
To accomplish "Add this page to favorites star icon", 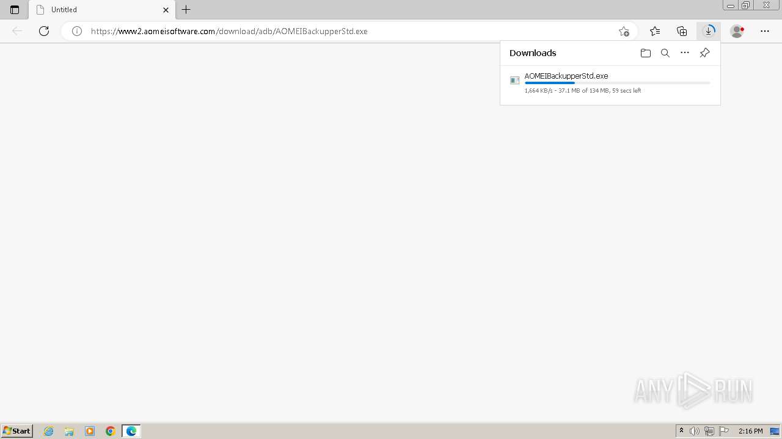I will pyautogui.click(x=624, y=31).
